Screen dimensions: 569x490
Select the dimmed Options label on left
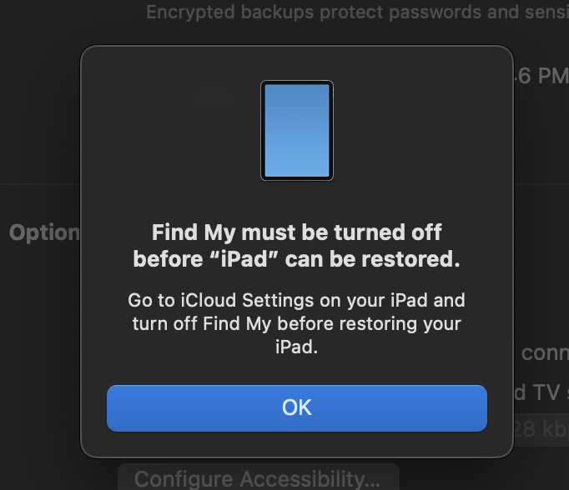[x=43, y=232]
